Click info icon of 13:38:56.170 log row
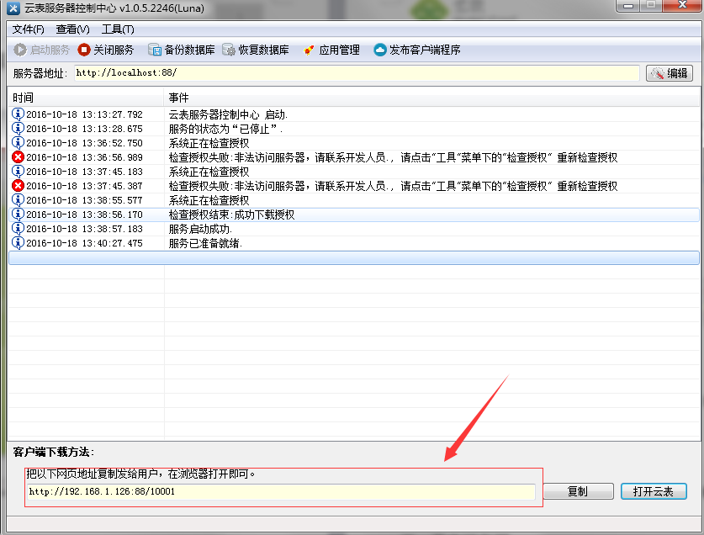 (x=18, y=215)
